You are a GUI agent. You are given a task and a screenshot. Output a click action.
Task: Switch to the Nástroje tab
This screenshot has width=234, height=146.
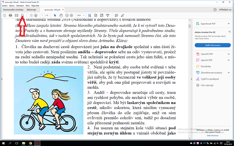tap(31, 9)
